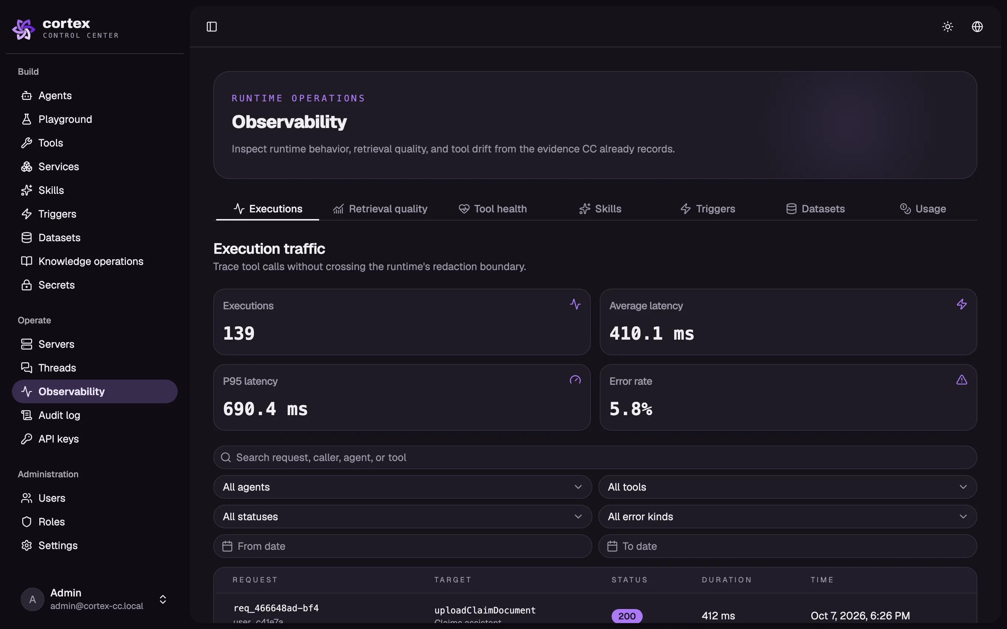Click the uploadClaimDocument target cell
1007x629 pixels.
[x=485, y=611]
